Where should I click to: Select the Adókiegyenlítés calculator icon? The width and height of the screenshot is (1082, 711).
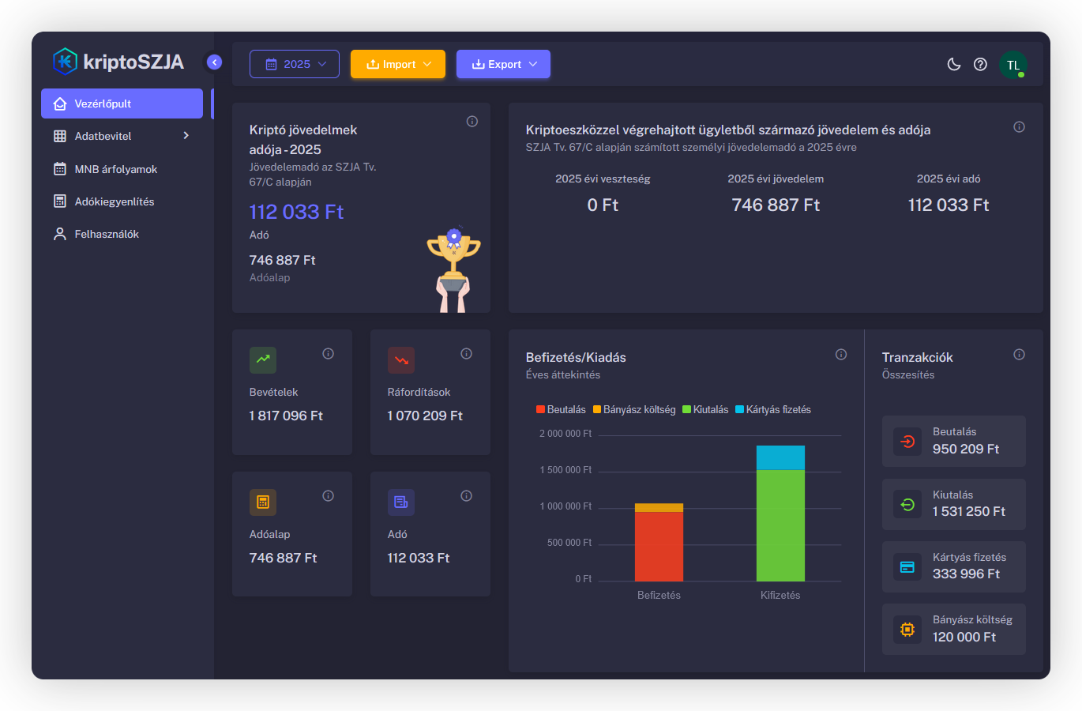point(59,201)
